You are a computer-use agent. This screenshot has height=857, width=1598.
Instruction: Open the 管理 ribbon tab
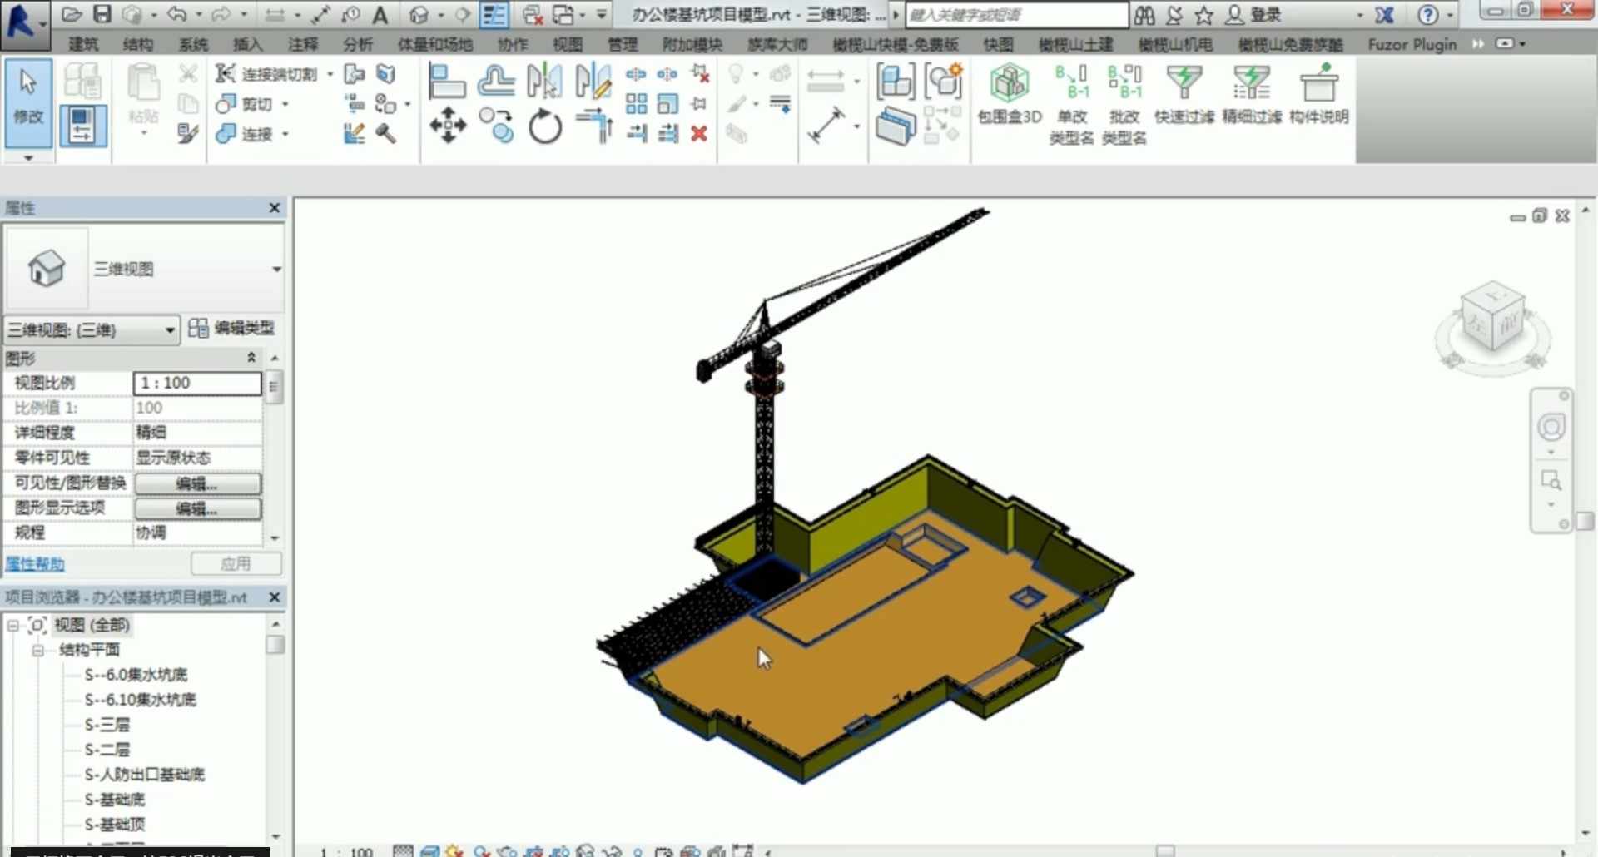pyautogui.click(x=623, y=45)
